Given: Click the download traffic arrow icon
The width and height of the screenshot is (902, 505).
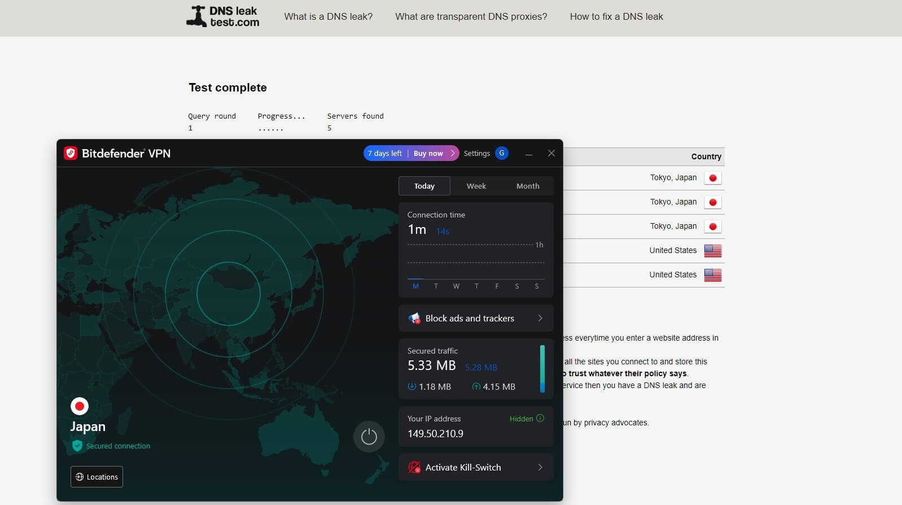Looking at the screenshot, I should [x=412, y=386].
